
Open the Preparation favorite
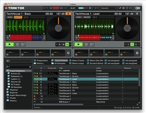[x=41, y=60]
